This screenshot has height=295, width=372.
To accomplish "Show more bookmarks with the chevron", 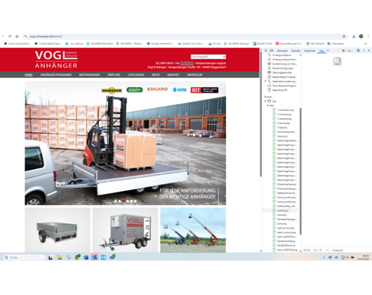I will 366,44.
